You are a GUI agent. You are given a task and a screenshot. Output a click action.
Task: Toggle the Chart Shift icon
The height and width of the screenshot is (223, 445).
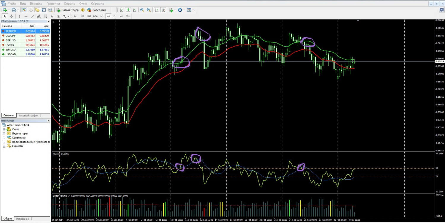[163, 10]
